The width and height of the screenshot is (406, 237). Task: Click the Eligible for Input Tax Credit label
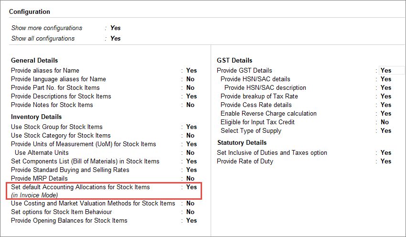point(257,122)
